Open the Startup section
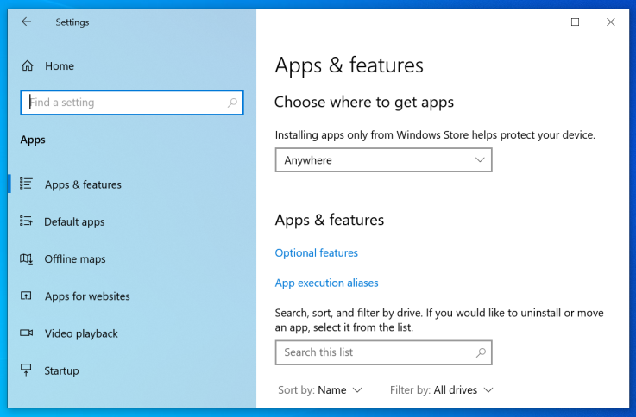 tap(132, 370)
